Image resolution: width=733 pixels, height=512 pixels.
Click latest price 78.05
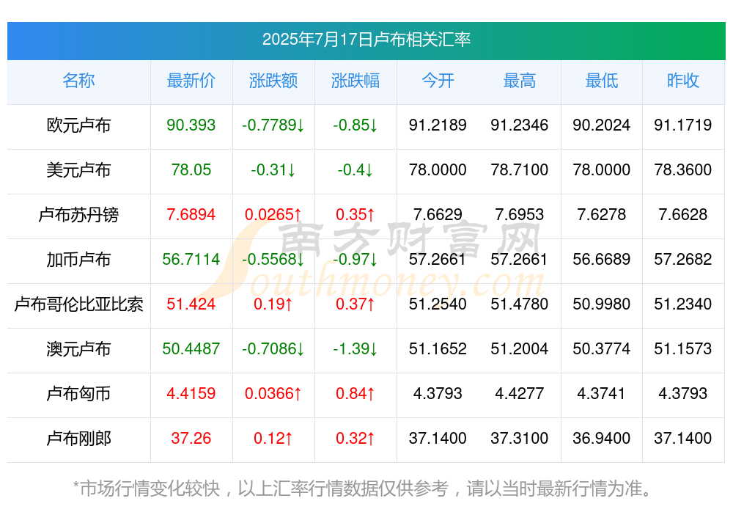(191, 169)
